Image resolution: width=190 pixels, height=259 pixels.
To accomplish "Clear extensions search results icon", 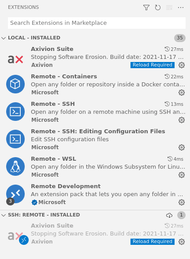I will tap(169, 8).
